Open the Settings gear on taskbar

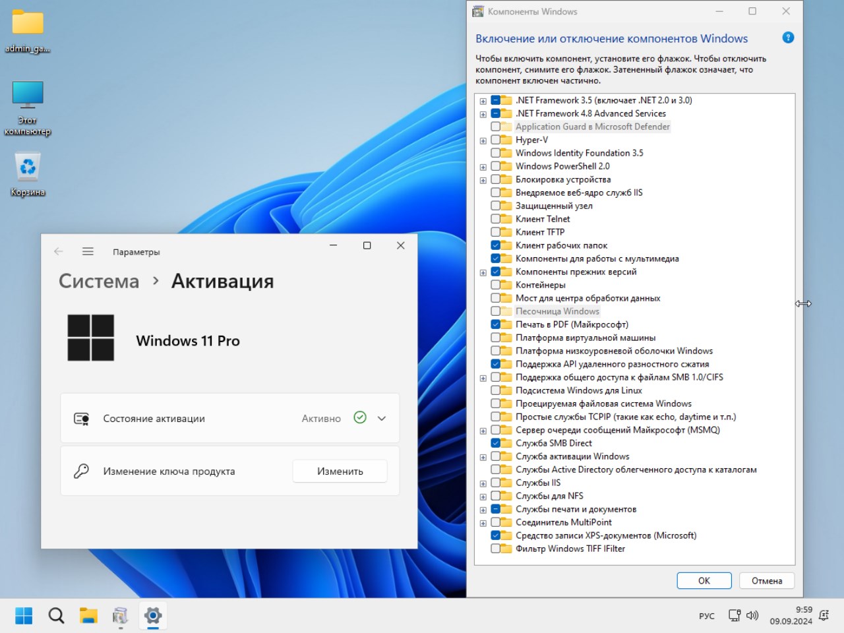(152, 616)
